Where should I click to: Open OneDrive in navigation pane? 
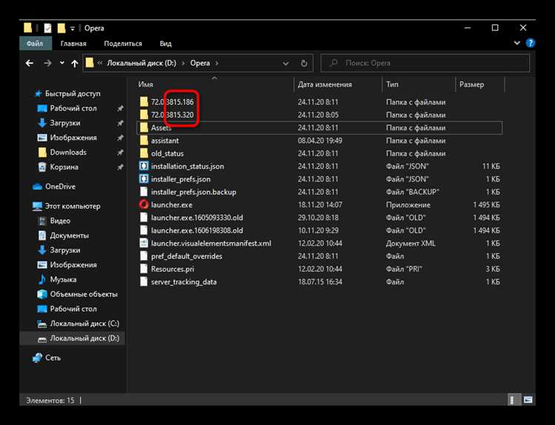pos(60,187)
